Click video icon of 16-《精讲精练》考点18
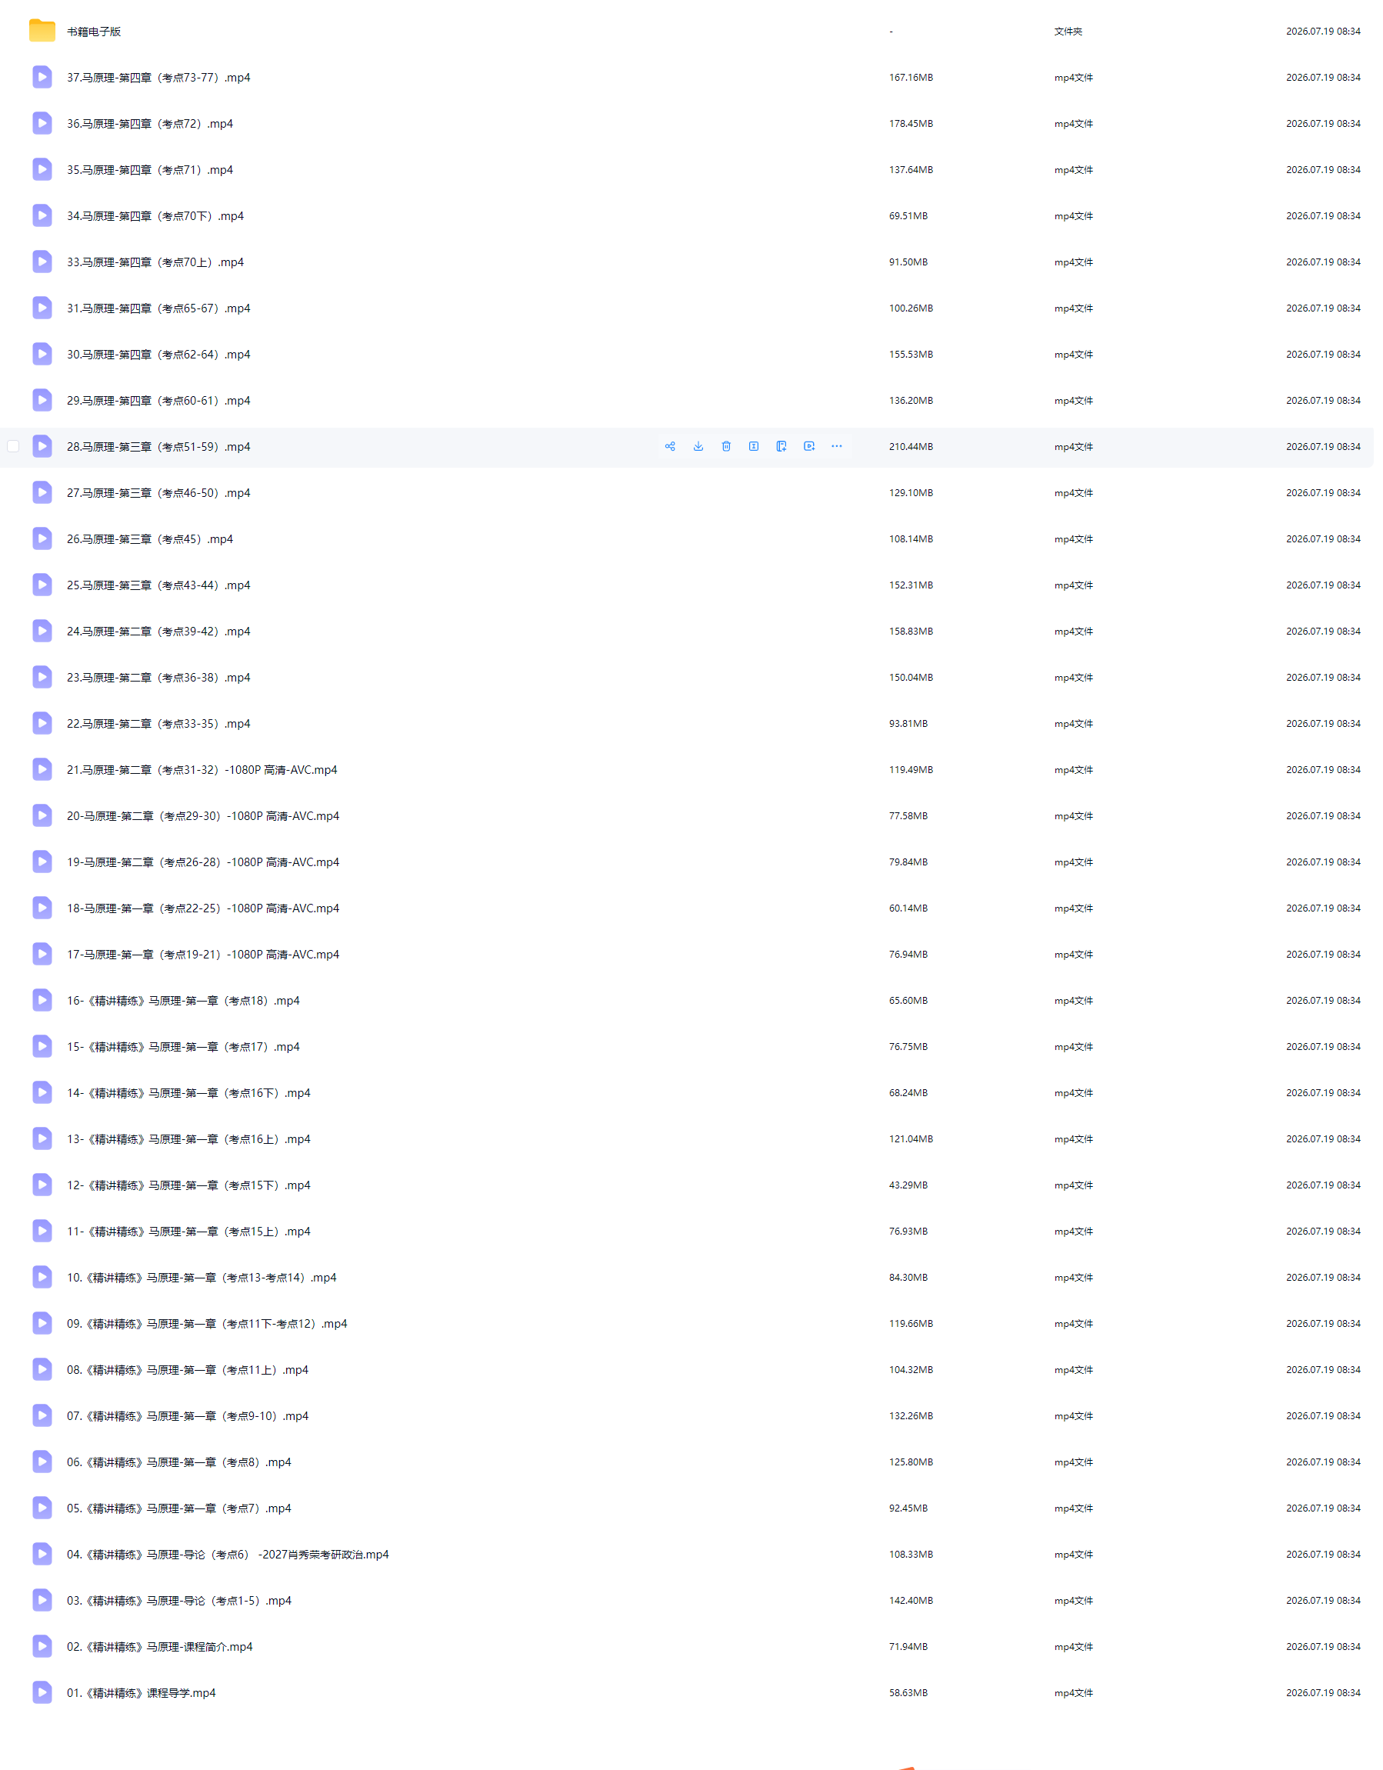Image resolution: width=1383 pixels, height=1770 pixels. tap(42, 1000)
